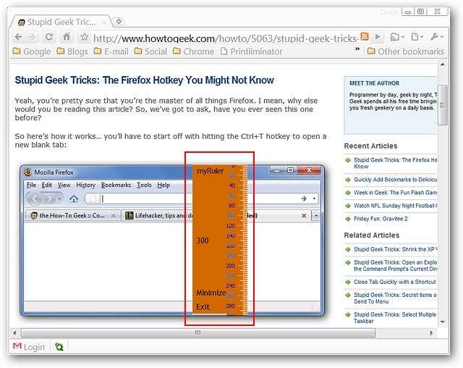463x368 pixels.
Task: Open the Chrome page menu icon
Action: tap(417, 37)
